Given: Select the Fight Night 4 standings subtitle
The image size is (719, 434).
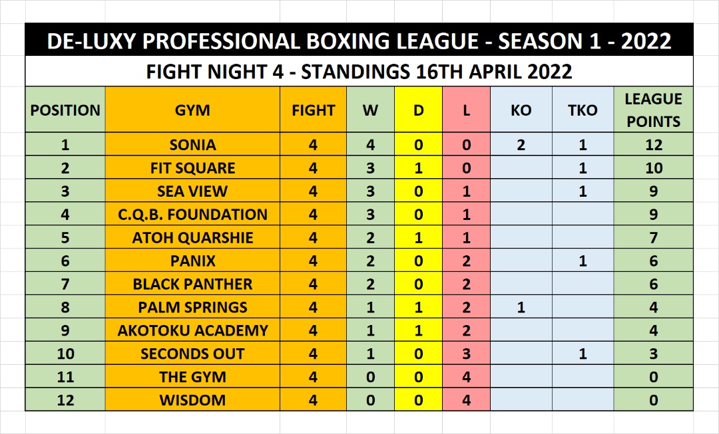Looking at the screenshot, I should (359, 71).
